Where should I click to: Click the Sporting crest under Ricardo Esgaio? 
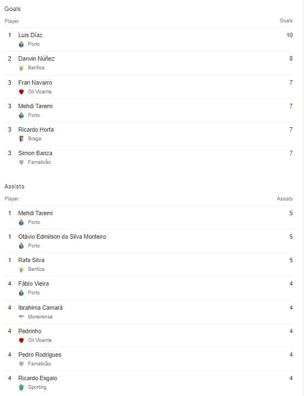click(x=21, y=387)
